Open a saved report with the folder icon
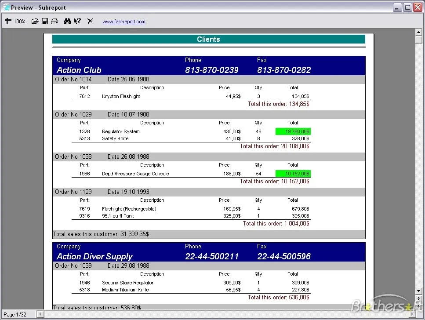Screen dimensions: 425x320 (x=35, y=21)
